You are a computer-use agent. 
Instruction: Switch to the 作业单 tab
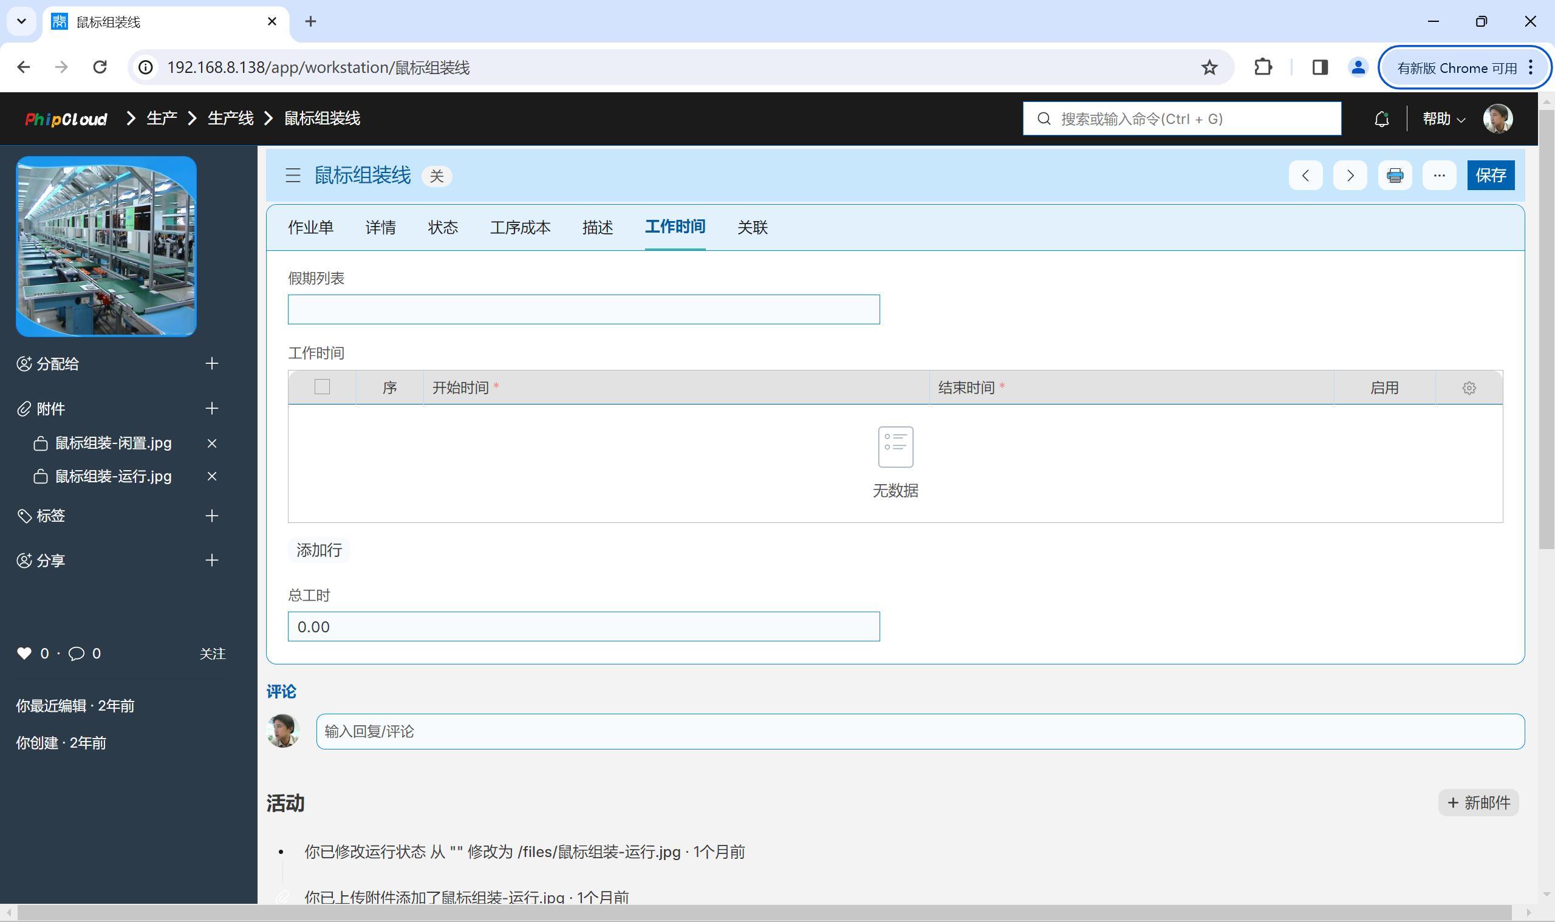click(310, 227)
